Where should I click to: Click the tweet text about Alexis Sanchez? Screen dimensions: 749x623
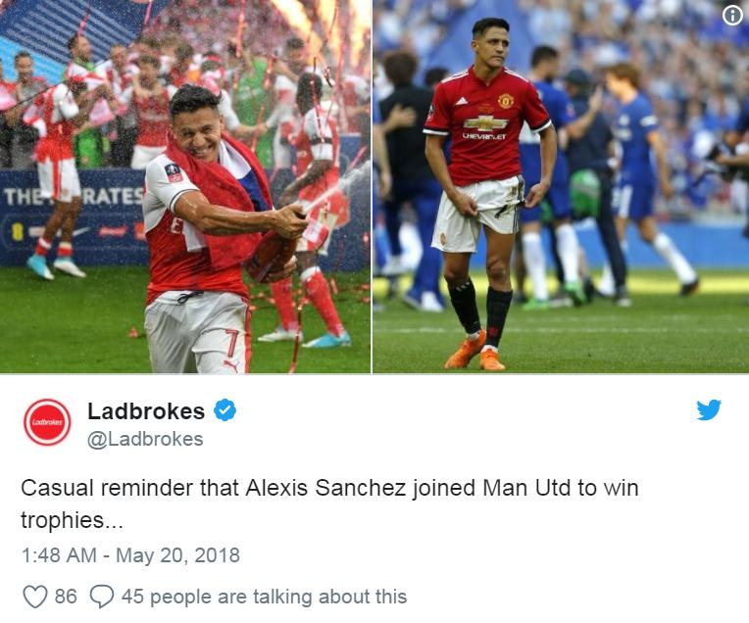pos(329,503)
